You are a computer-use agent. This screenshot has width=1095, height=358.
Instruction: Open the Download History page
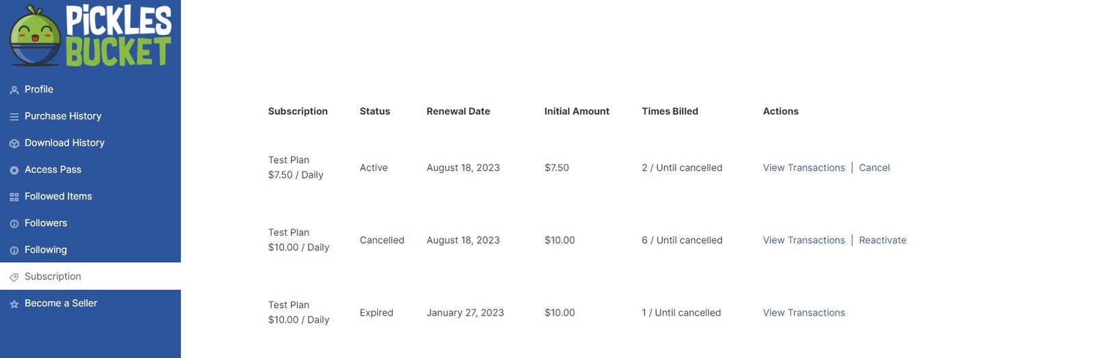pos(64,143)
